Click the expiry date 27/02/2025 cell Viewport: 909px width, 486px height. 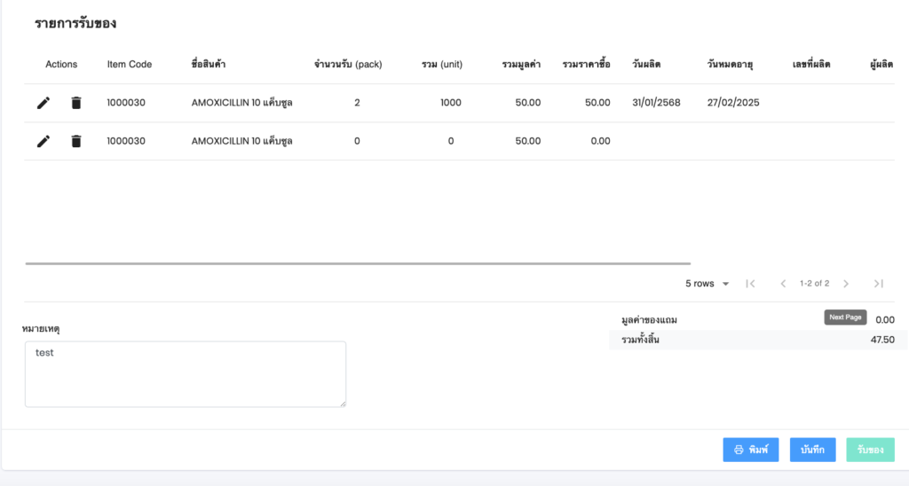point(733,103)
